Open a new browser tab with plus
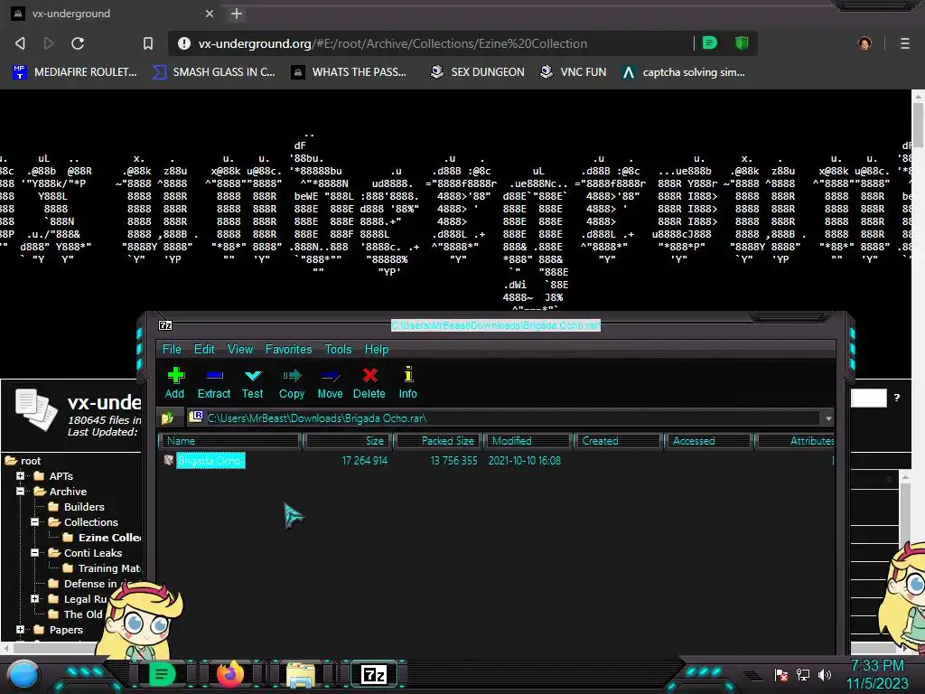This screenshot has height=694, width=925. [237, 14]
